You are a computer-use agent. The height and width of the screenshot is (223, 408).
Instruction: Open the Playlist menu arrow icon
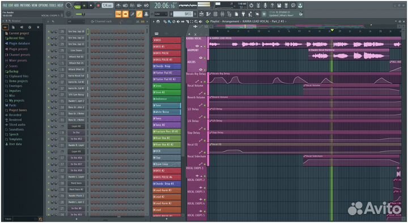point(154,22)
